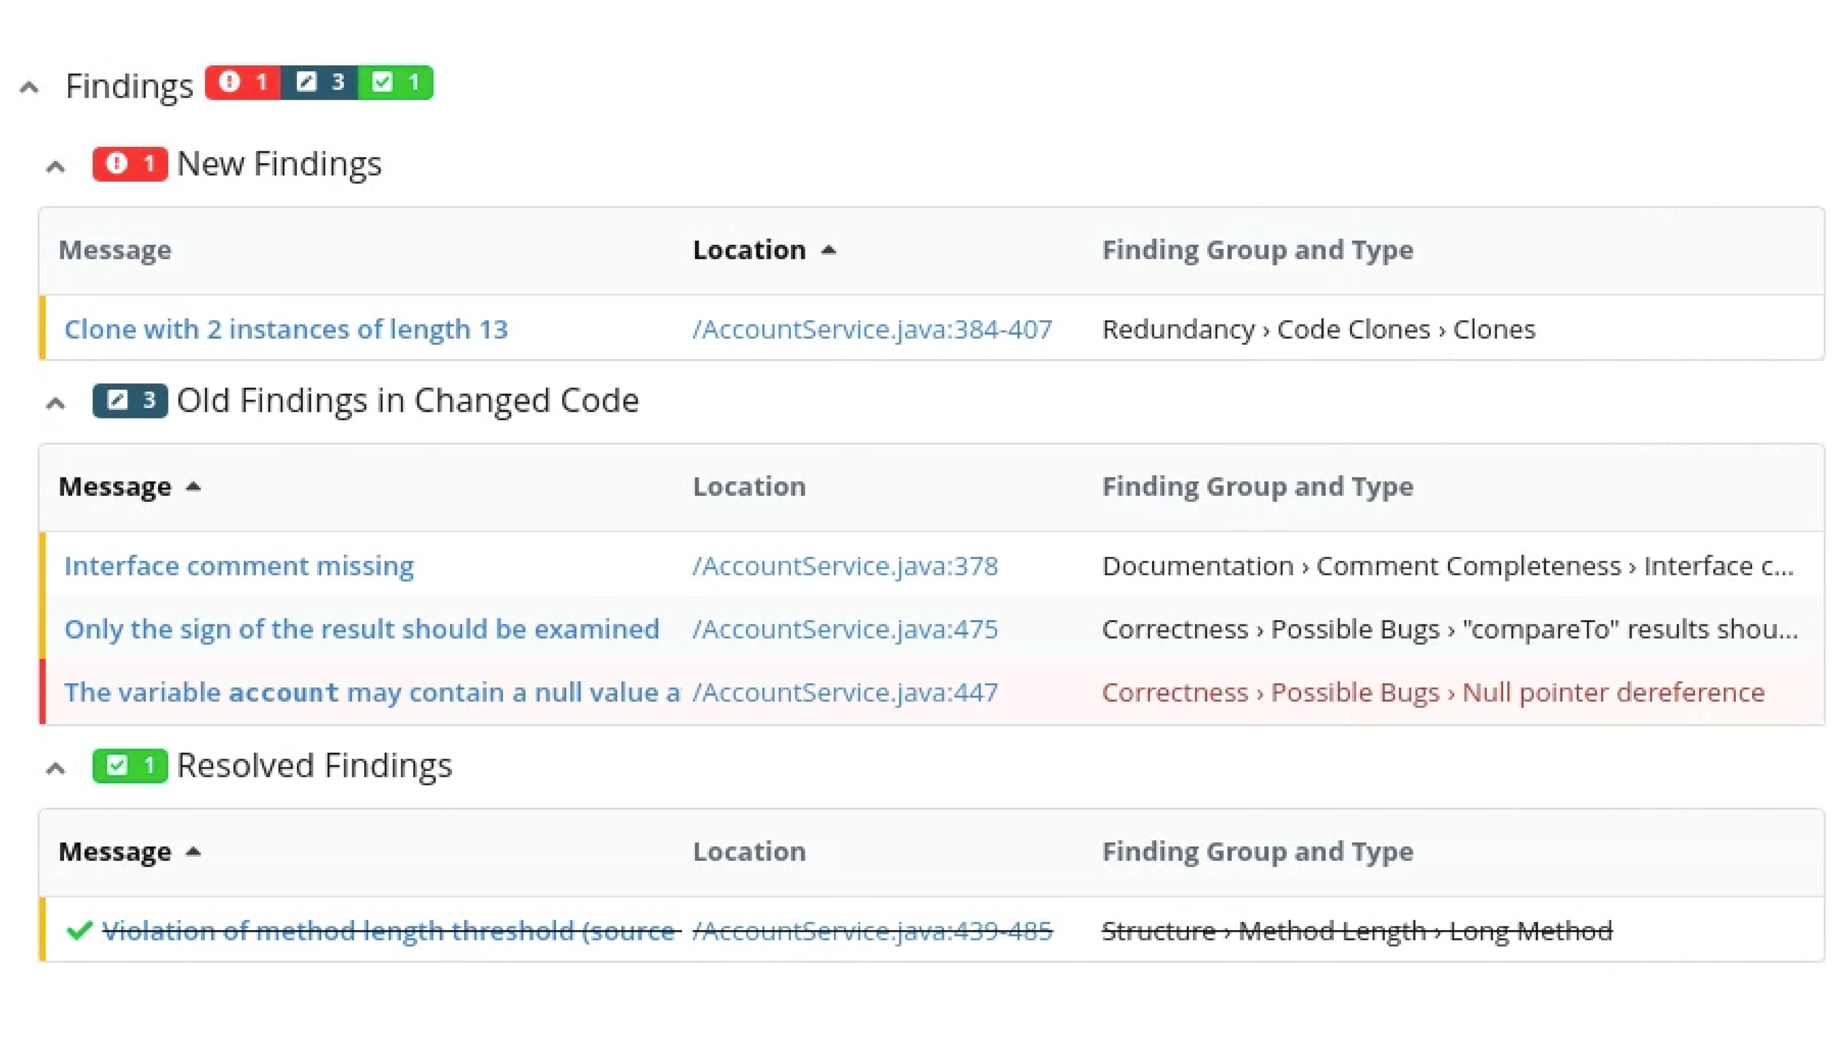Sort old findings by Location column
Screen dimensions: 1845x1040
[749, 487]
